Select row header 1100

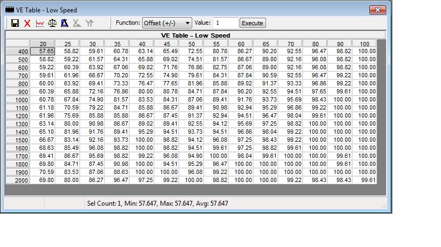coord(17,107)
